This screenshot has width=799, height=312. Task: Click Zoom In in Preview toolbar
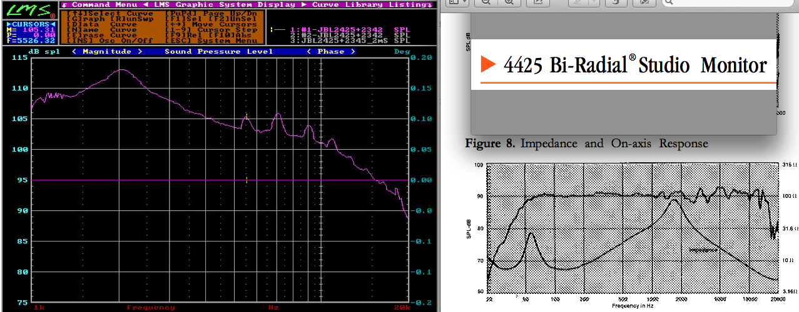(508, 2)
